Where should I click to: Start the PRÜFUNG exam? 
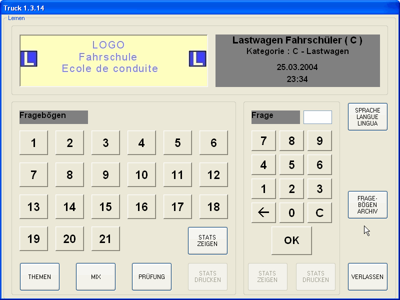coord(151,276)
